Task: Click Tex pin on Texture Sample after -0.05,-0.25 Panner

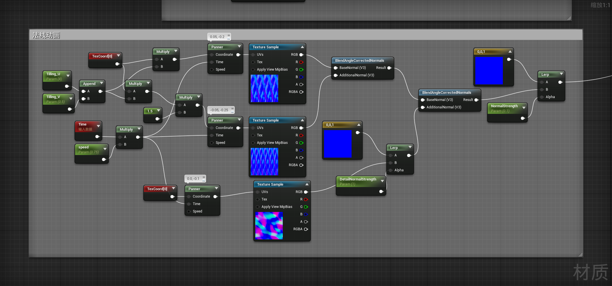Action: pyautogui.click(x=253, y=135)
